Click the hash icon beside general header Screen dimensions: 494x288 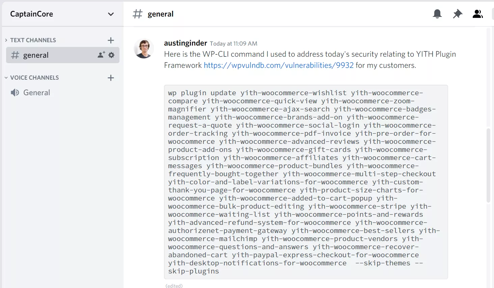tap(138, 14)
